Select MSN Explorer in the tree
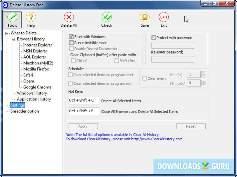 (35, 51)
